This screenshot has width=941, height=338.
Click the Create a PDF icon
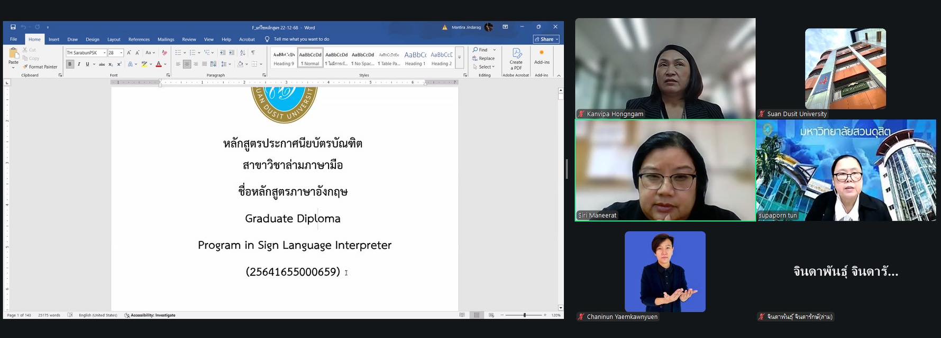516,58
